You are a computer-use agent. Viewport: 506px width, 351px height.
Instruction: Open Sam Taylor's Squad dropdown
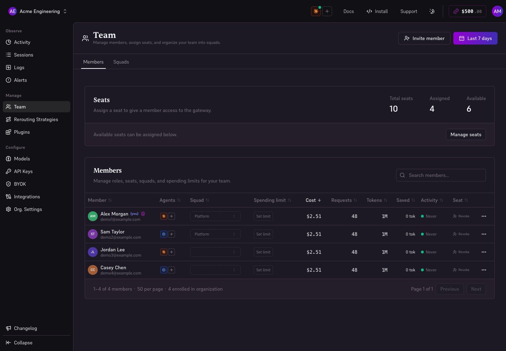[x=215, y=234]
